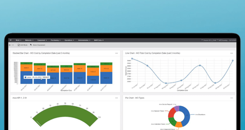Open Stacked Bar Chart widget options (three dots)
Viewport: 245px width, 130px height.
pyautogui.click(x=116, y=53)
